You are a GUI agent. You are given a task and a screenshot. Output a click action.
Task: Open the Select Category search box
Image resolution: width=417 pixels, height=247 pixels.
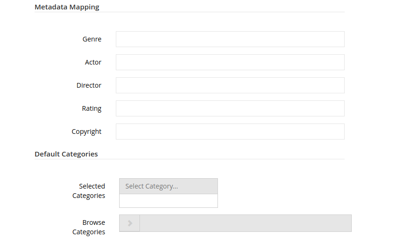(168, 186)
